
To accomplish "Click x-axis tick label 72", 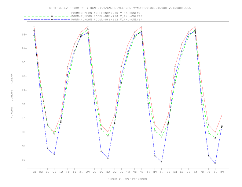I will [195, 172].
